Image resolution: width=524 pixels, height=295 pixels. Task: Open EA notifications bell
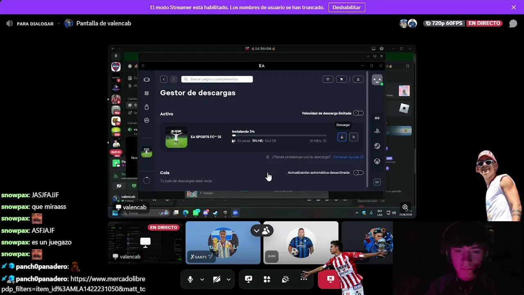pyautogui.click(x=358, y=79)
